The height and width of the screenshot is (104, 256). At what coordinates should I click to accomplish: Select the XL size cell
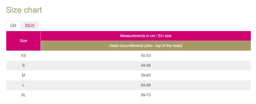[x=23, y=95]
